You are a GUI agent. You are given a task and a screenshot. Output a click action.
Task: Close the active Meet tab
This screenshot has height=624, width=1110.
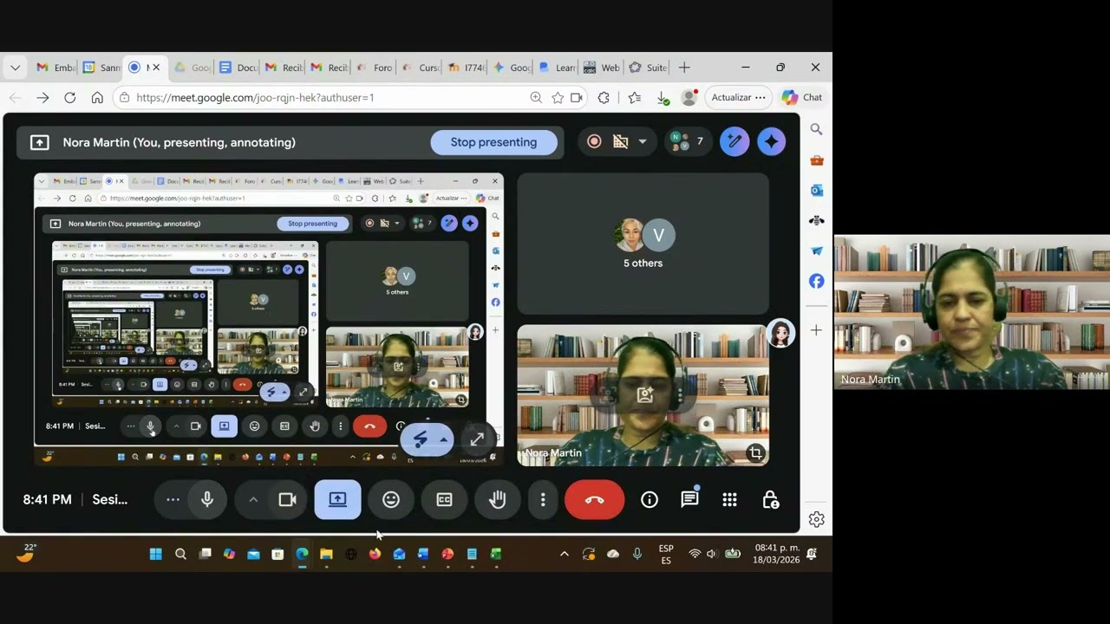coord(156,68)
